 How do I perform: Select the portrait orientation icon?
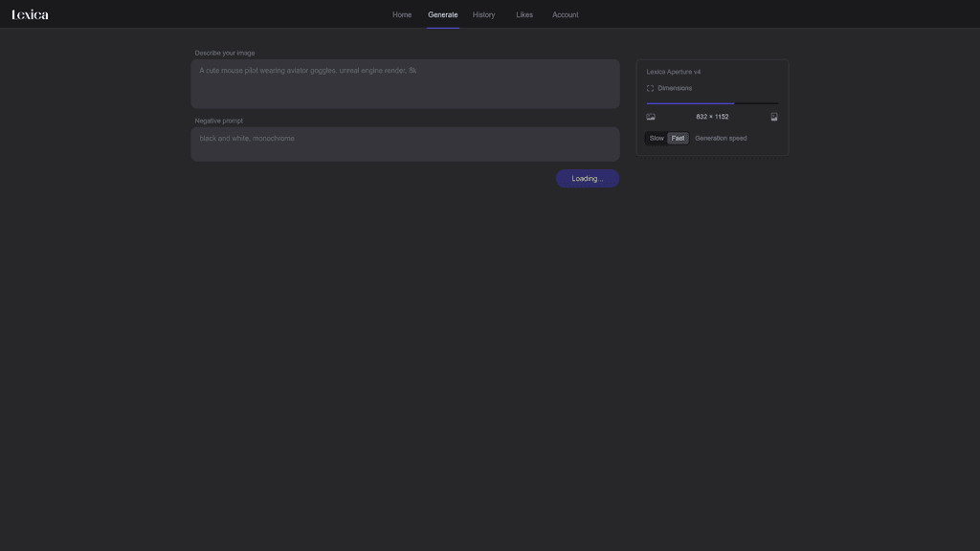point(773,117)
